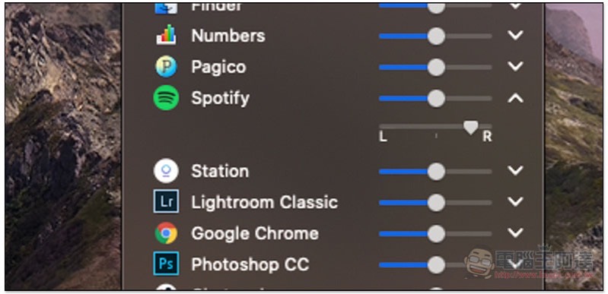The image size is (608, 294).
Task: Click the green Spotify icon
Action: 166,97
